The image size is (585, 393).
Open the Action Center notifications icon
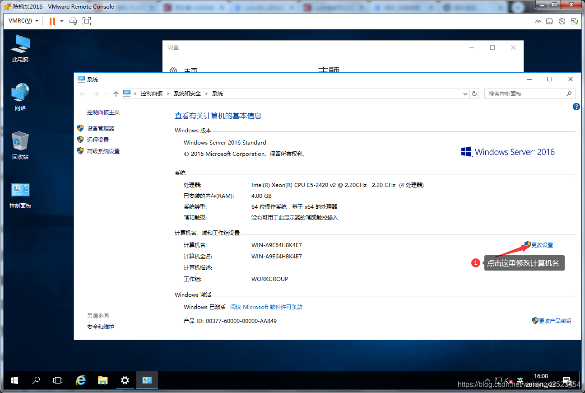pos(567,380)
